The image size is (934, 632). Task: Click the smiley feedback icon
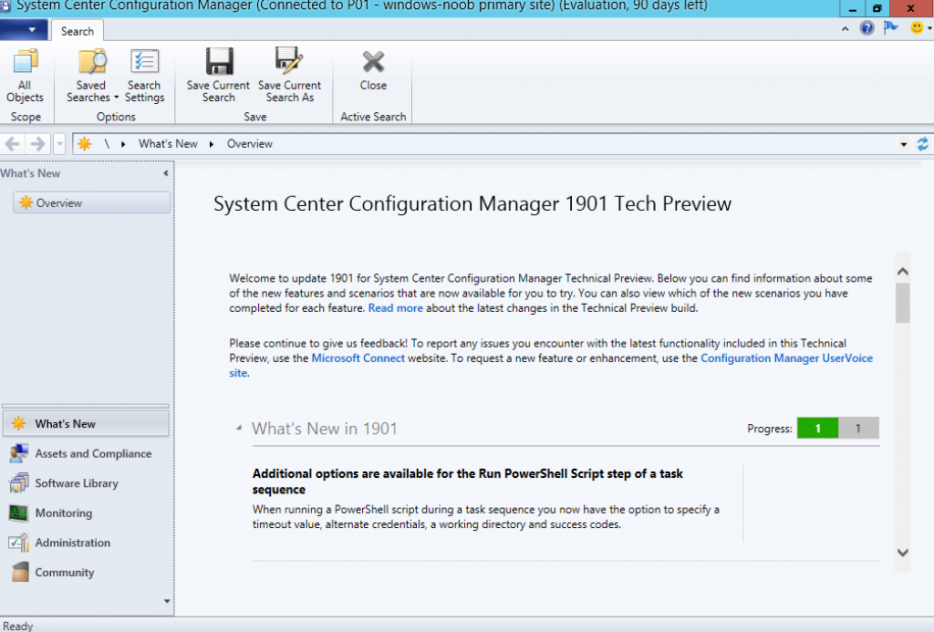click(918, 28)
